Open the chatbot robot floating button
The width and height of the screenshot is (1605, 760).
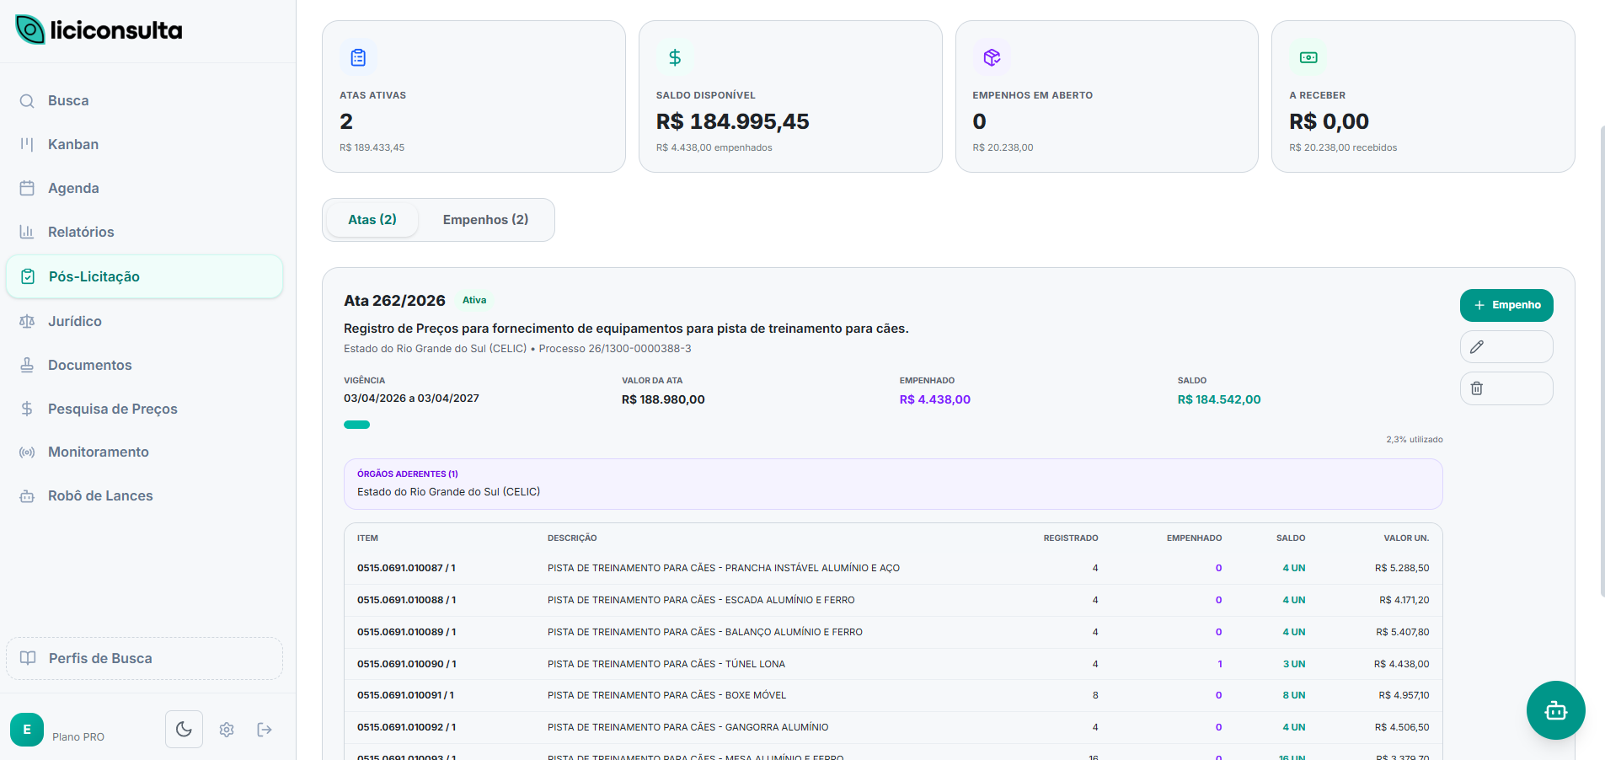[x=1555, y=710]
